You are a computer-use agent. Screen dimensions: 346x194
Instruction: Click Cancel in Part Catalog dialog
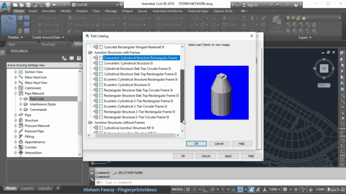[x=219, y=144]
